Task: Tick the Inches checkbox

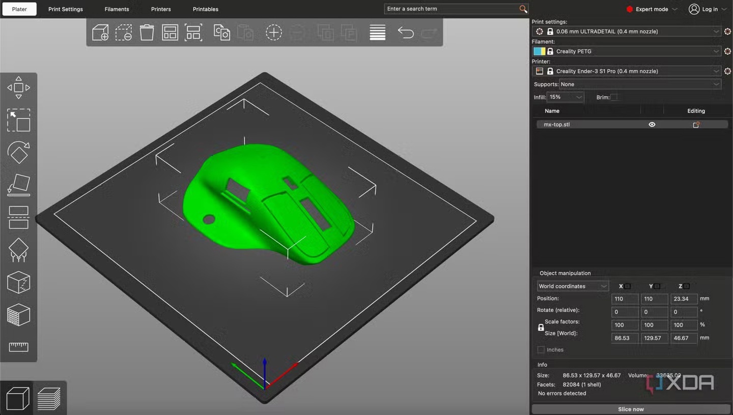Action: tap(541, 350)
